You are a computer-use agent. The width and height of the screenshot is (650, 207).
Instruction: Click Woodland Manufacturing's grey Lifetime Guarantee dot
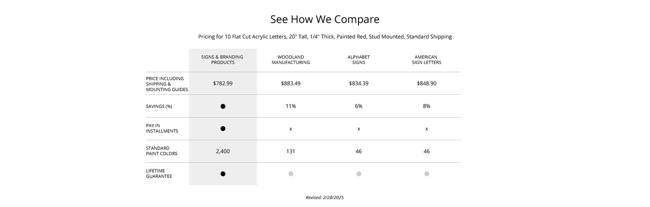291,174
